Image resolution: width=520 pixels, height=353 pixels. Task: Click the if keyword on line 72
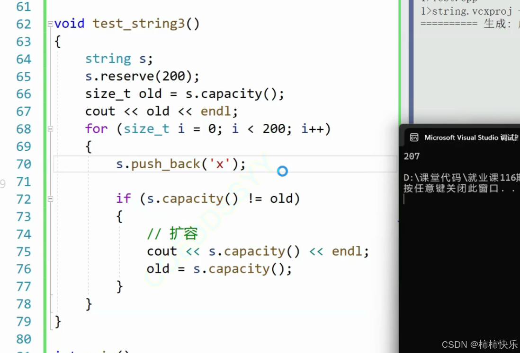tap(123, 199)
